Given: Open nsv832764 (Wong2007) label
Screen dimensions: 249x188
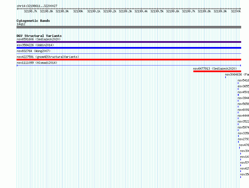Looking at the screenshot, I should pyautogui.click(x=34, y=51).
